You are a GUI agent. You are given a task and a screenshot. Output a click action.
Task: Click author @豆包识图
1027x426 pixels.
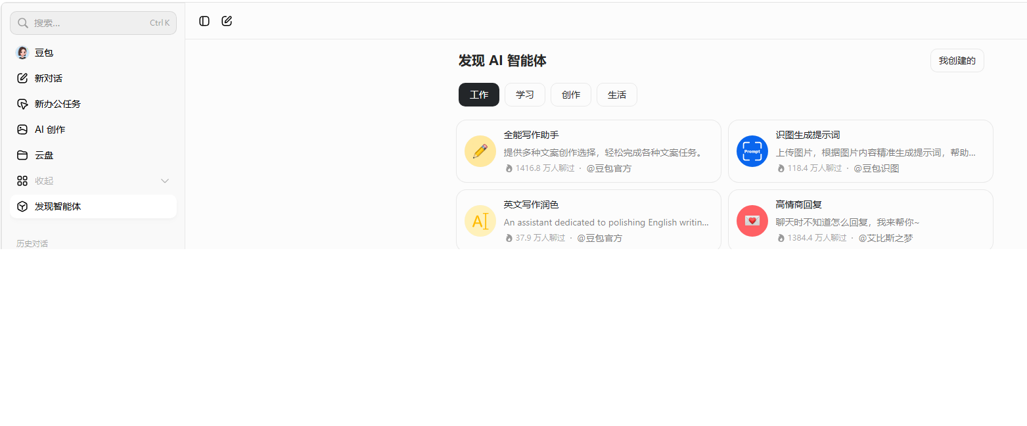(x=877, y=168)
